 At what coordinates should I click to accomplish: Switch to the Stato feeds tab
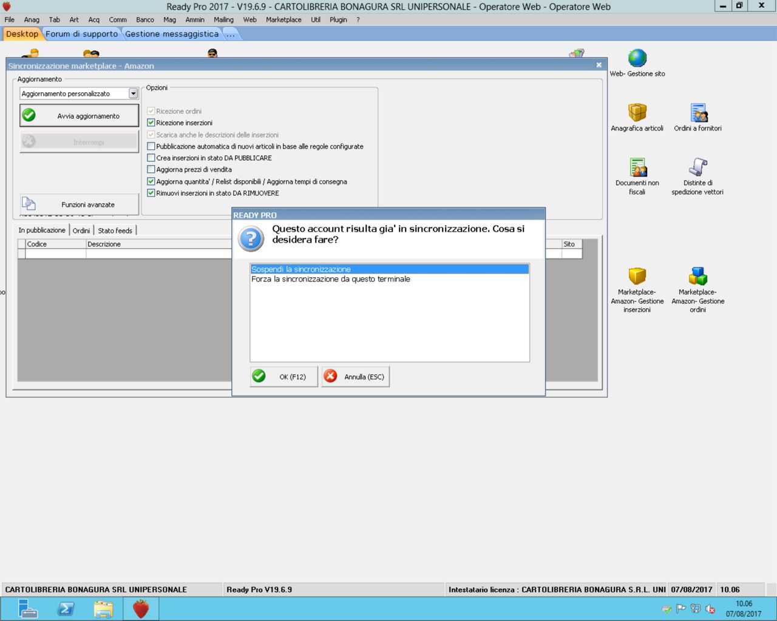point(115,230)
